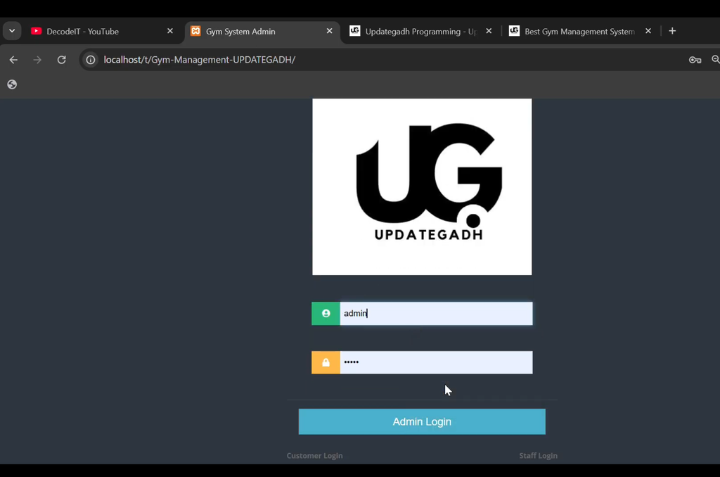Click the zoom magnifier icon in address bar

point(715,60)
